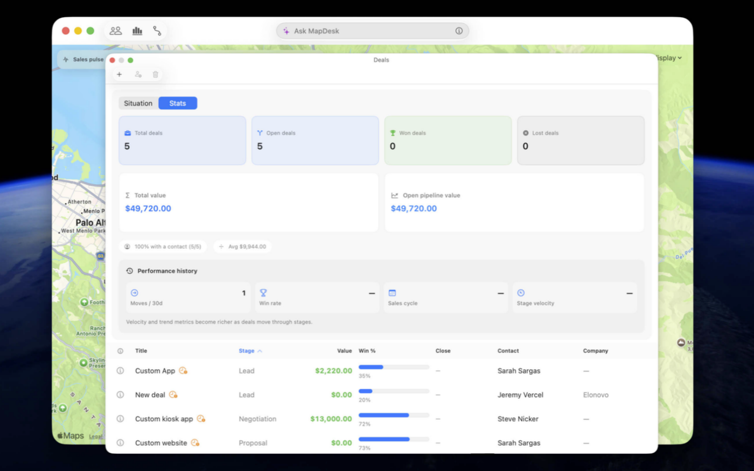Click company 'Elonovo'
Screen dimensions: 754x471
(596, 395)
